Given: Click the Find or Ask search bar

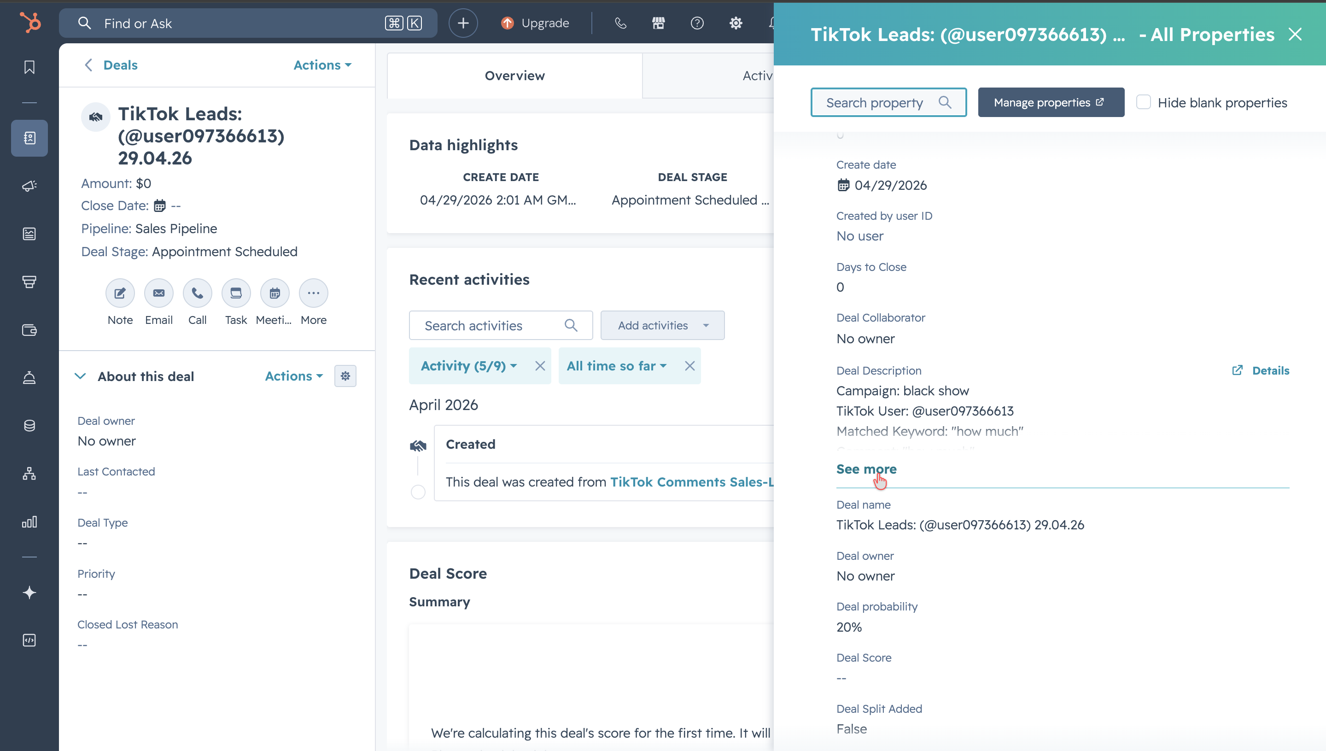Looking at the screenshot, I should click(x=248, y=23).
